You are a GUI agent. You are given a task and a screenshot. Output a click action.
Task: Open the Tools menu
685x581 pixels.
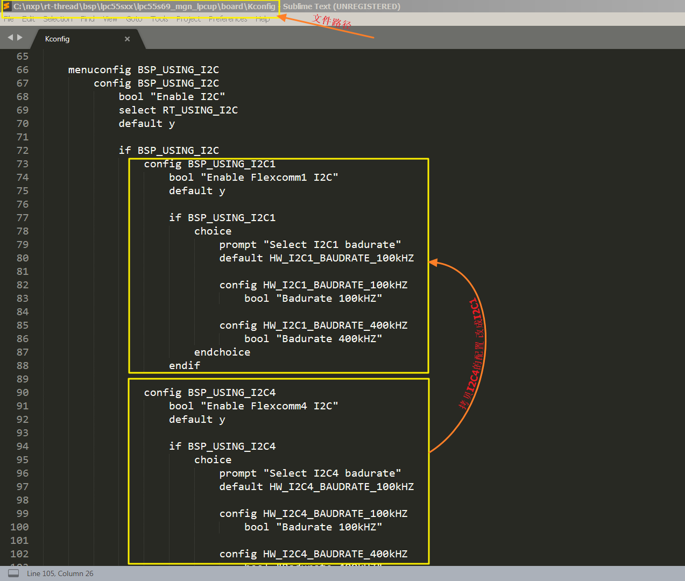[159, 19]
